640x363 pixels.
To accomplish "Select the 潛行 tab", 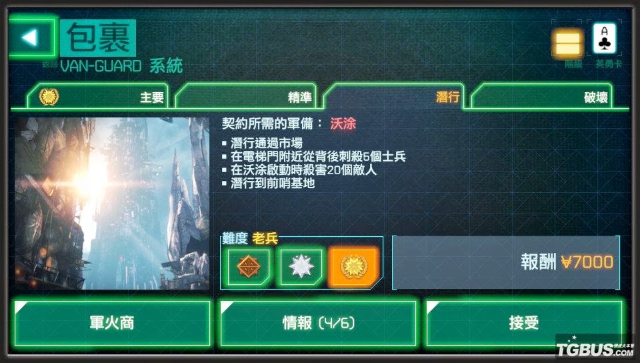I will (x=394, y=97).
